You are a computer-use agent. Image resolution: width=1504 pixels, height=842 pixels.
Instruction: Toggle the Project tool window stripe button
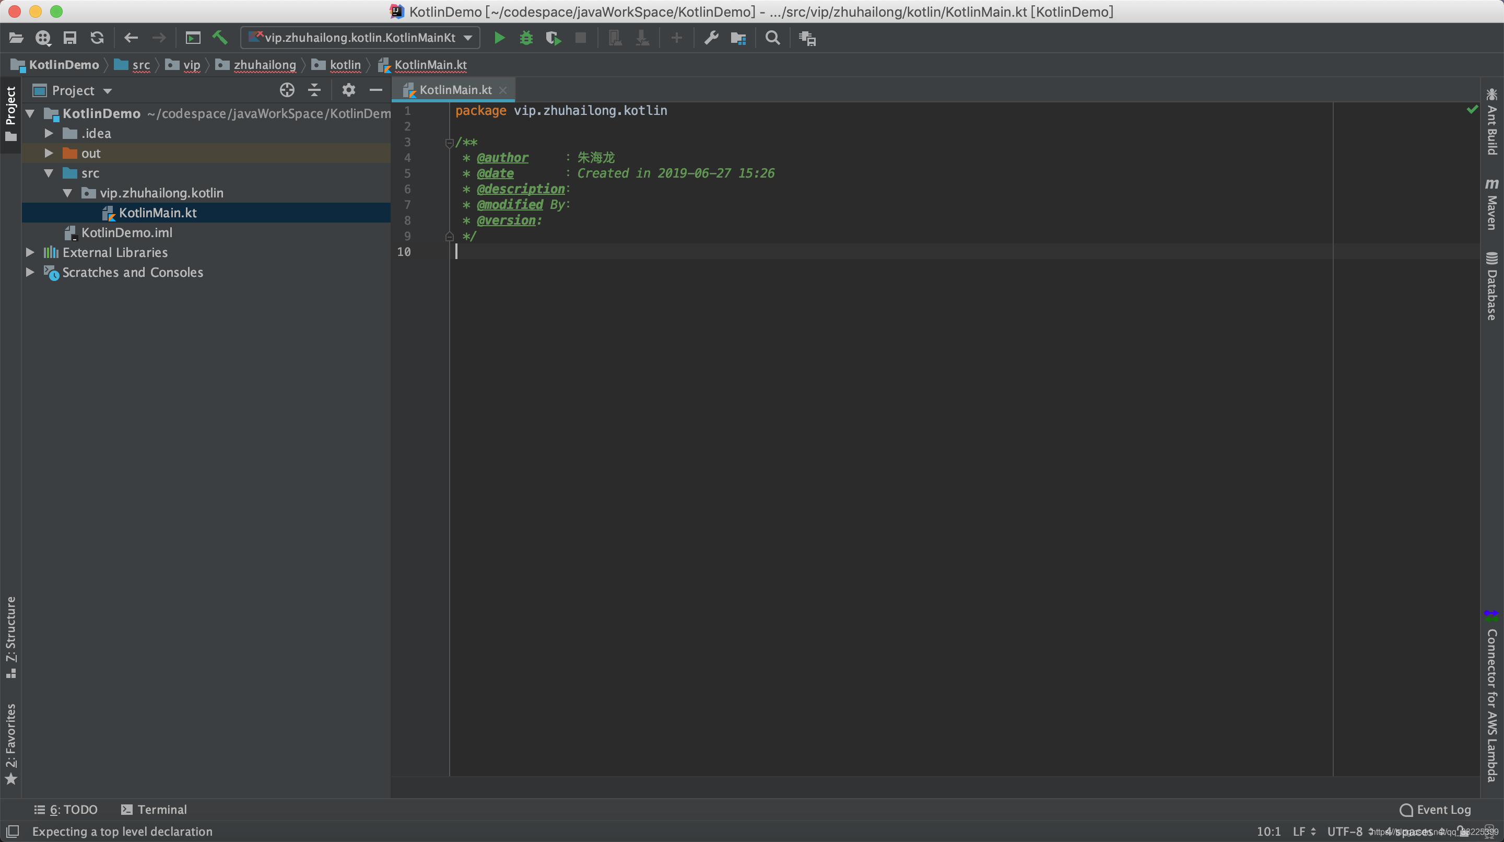pyautogui.click(x=10, y=114)
